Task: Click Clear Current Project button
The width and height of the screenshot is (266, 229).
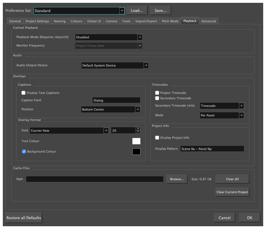Action: tap(232, 192)
